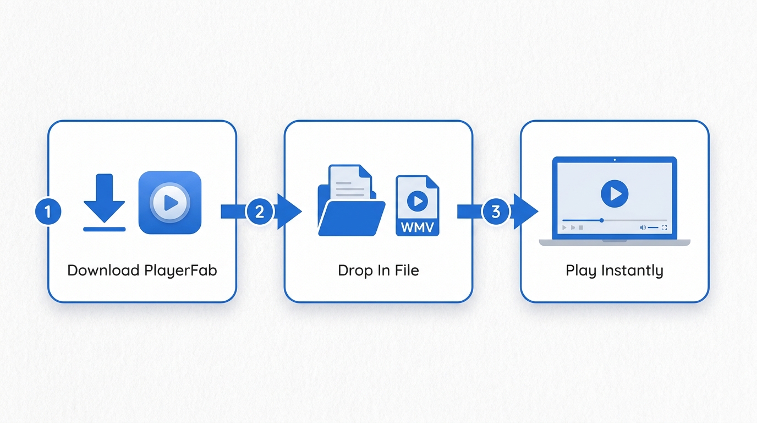The width and height of the screenshot is (757, 423).
Task: Click the "Drop In File" label
Action: pos(378,270)
